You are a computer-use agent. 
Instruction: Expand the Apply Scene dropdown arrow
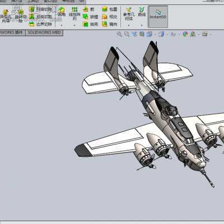[199, 34]
